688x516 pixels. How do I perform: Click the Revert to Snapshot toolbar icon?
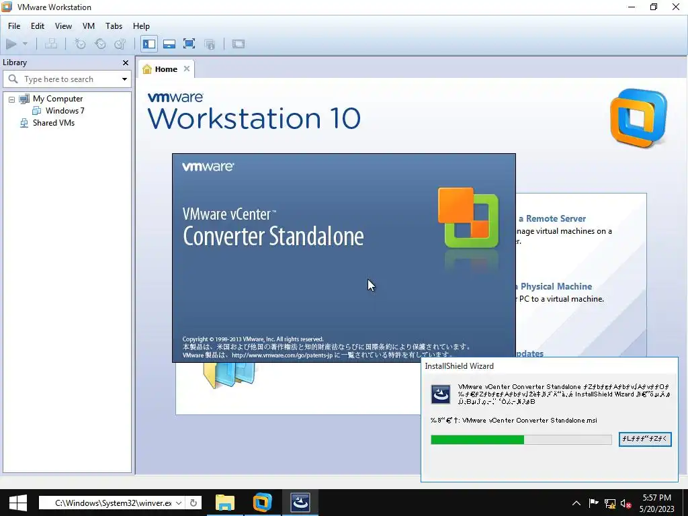click(101, 44)
